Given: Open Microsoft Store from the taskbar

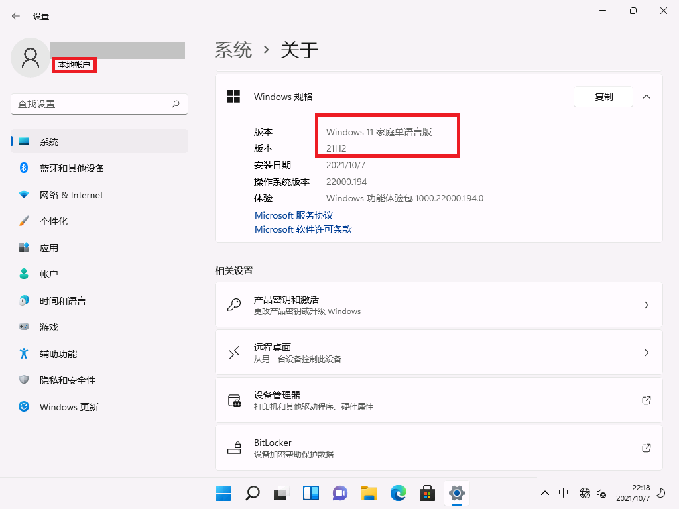Looking at the screenshot, I should [x=428, y=493].
